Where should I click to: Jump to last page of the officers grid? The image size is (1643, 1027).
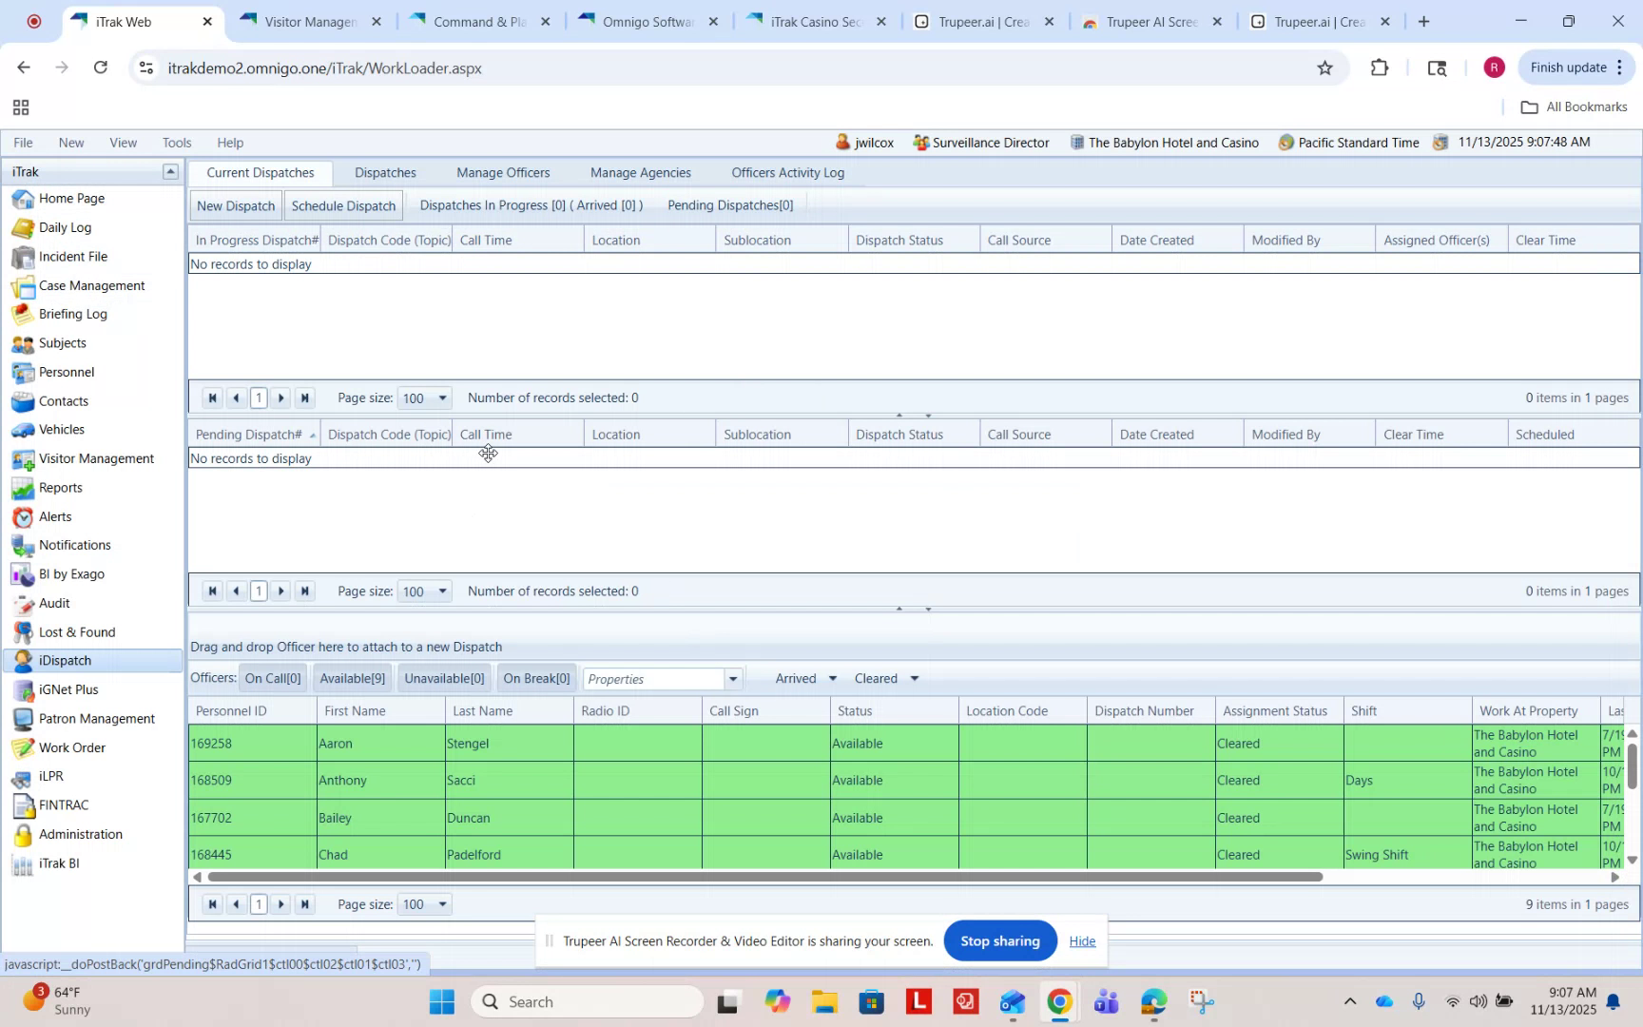point(305,903)
